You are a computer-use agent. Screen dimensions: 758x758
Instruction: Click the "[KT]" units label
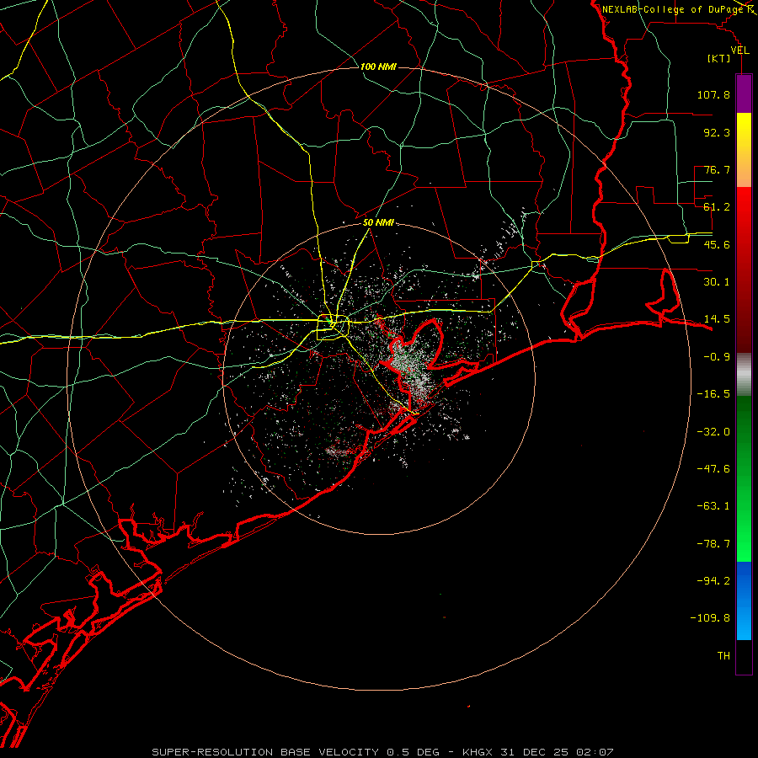pyautogui.click(x=719, y=58)
